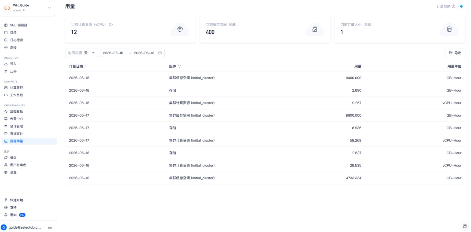Click the 28.535 usage cell
This screenshot has height=232, width=471.
pos(356,165)
